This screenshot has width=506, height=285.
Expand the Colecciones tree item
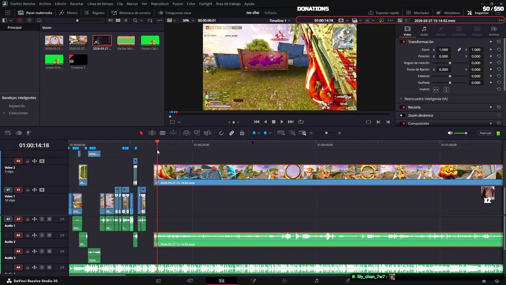[4, 113]
